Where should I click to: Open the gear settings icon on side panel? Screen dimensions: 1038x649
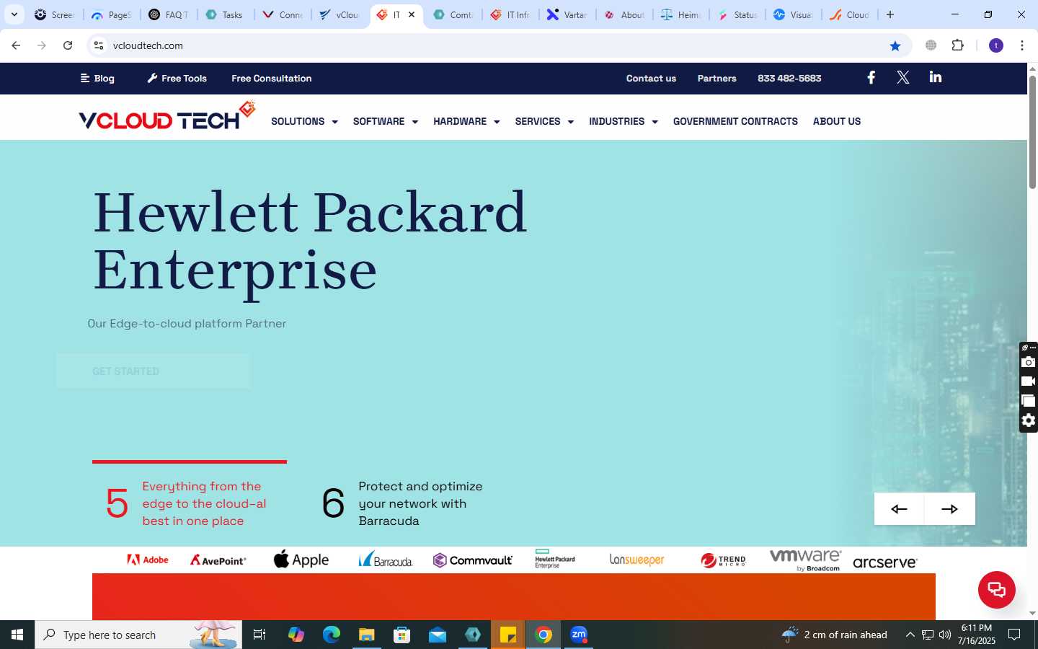[x=1029, y=420]
